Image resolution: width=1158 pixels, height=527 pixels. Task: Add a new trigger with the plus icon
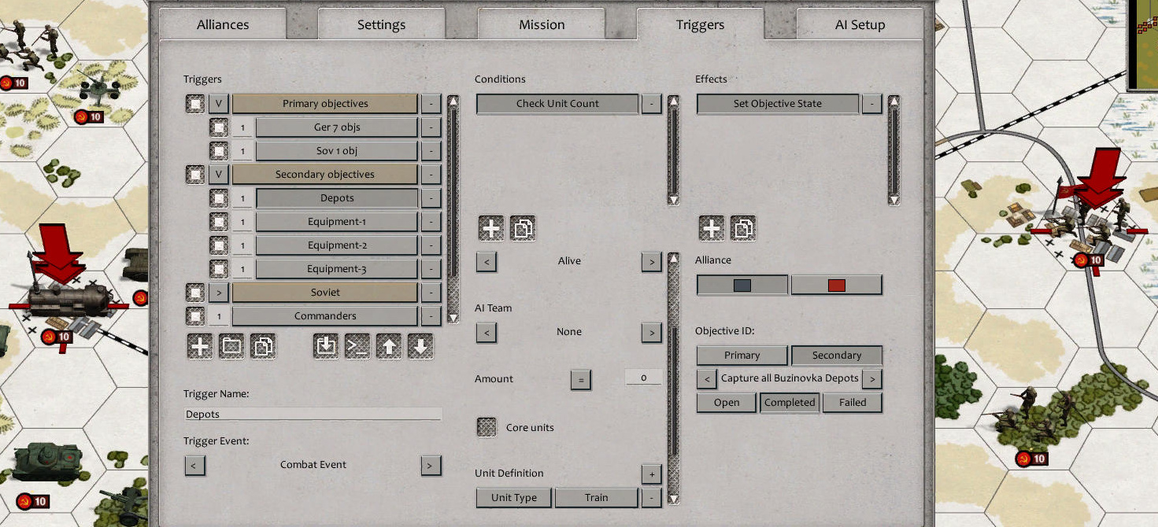coord(200,346)
